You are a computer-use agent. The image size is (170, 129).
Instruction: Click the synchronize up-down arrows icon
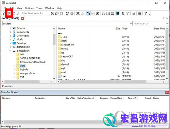pos(123,13)
